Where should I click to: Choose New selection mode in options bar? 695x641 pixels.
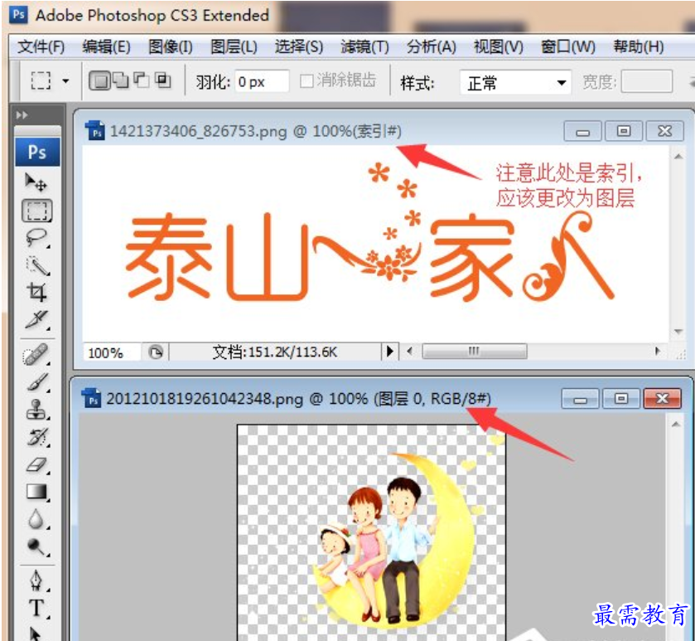pos(99,80)
